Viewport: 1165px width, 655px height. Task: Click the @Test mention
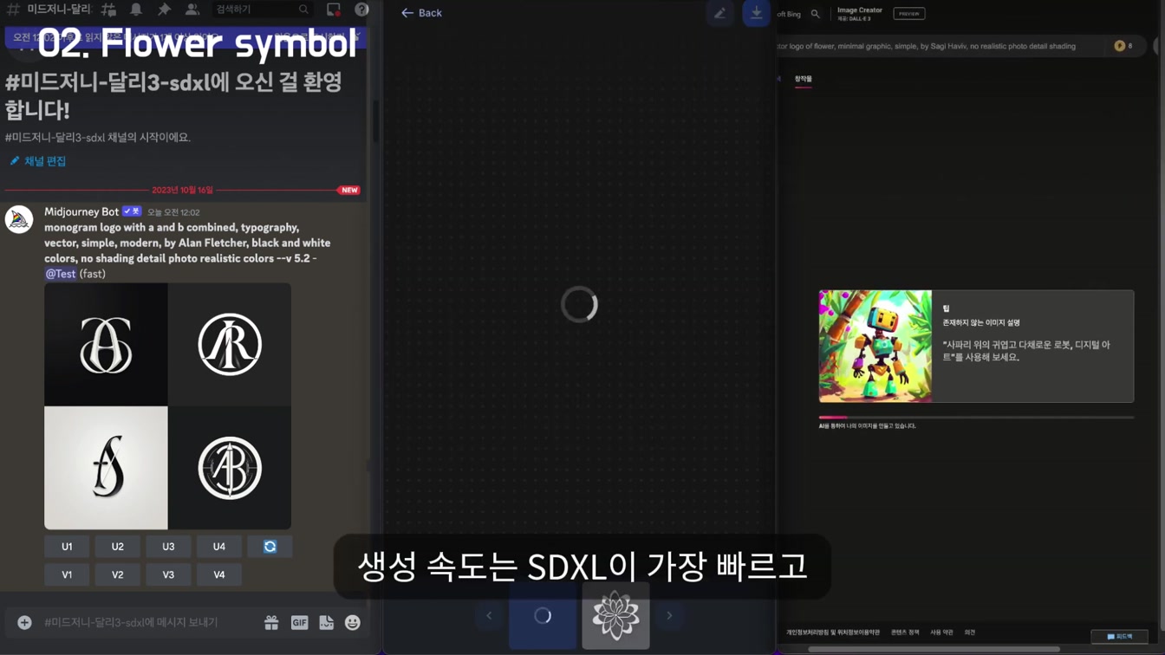tap(61, 274)
